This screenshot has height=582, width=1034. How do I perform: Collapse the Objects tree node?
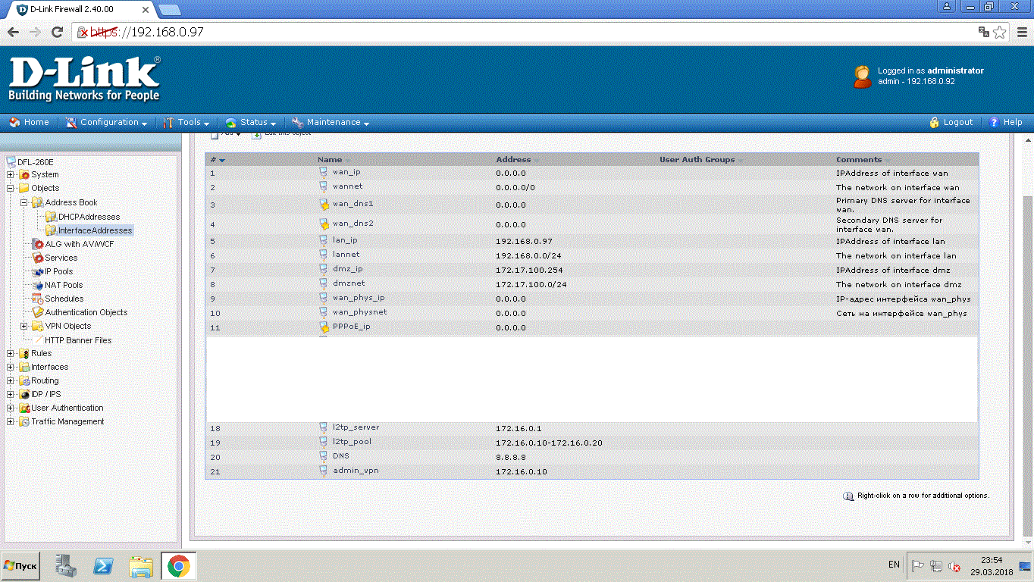coord(11,188)
